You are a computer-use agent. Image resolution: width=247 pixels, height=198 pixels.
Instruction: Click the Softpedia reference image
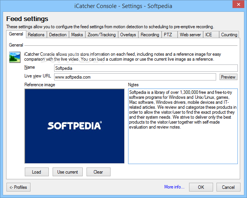(74, 126)
